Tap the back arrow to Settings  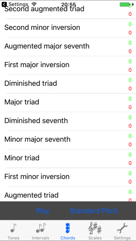click(x=4, y=5)
